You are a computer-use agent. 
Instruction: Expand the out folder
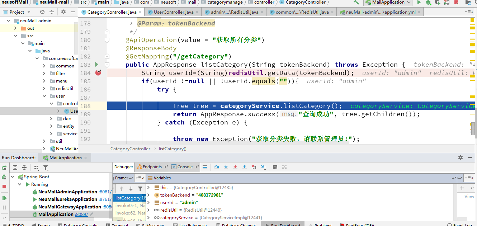(15, 28)
